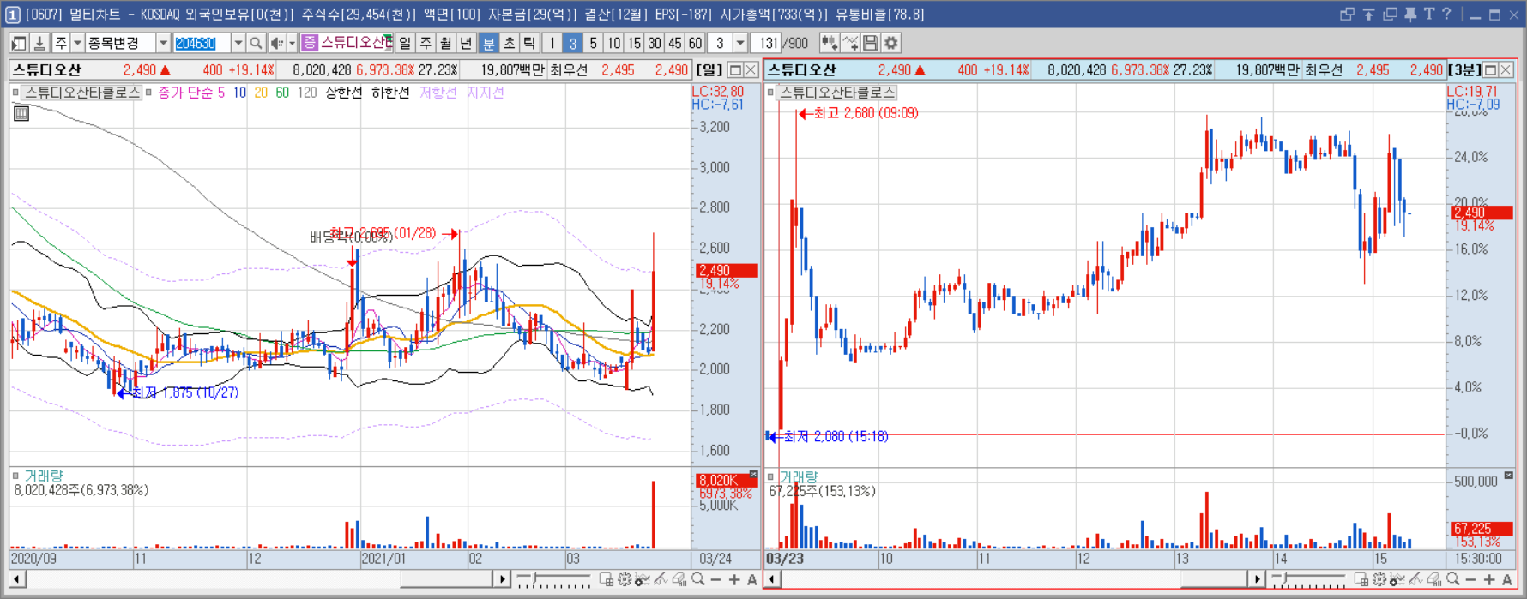The image size is (1527, 599).
Task: Select the 60-minute interval button
Action: coord(695,43)
